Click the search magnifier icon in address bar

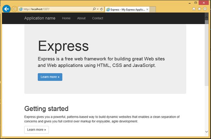pos(94,9)
